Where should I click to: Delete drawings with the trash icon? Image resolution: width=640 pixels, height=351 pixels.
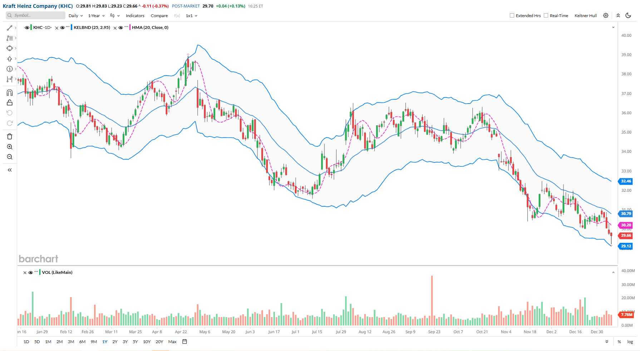tap(10, 136)
